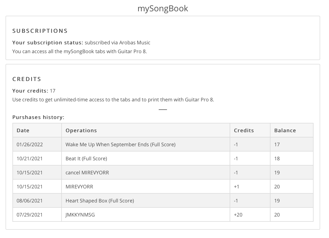Click the mySongBook page title
Viewport: 329px width, 238px height.
point(163,8)
